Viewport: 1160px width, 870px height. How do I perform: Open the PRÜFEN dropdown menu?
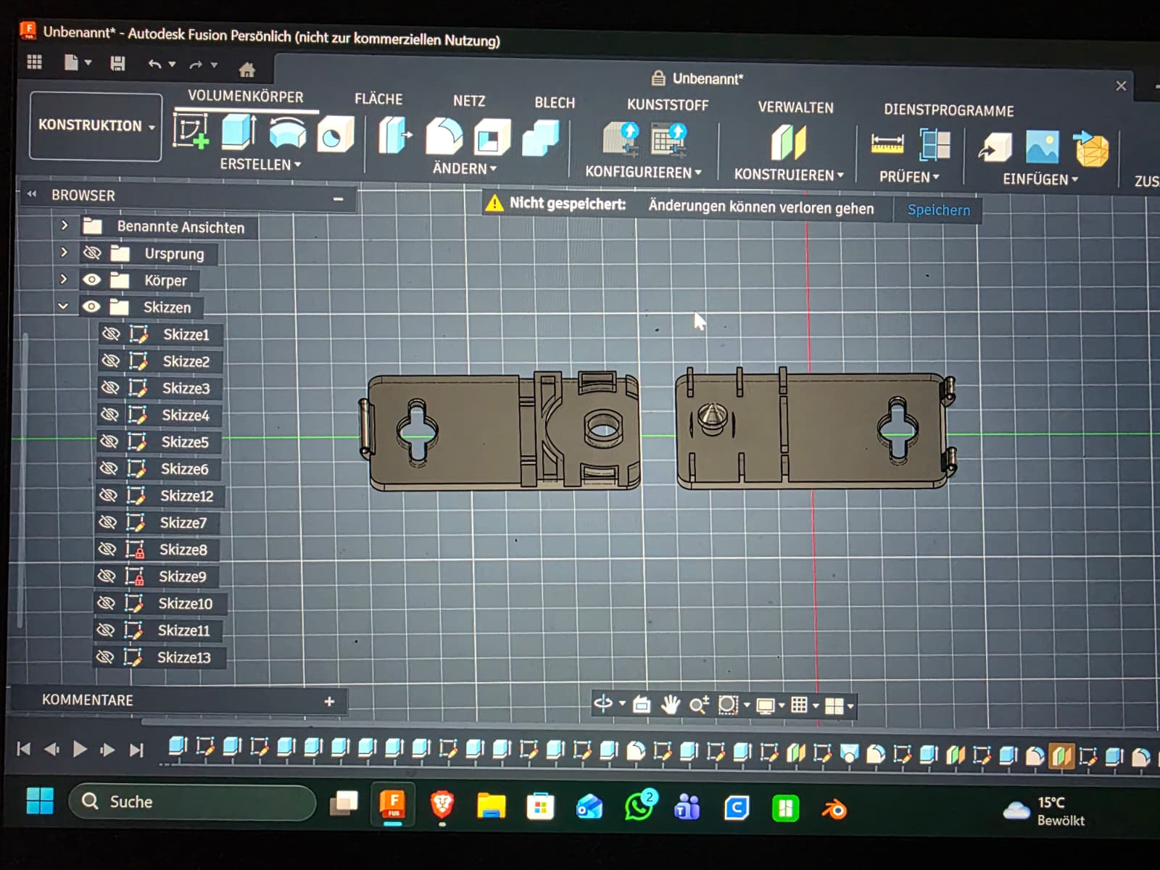(x=909, y=177)
